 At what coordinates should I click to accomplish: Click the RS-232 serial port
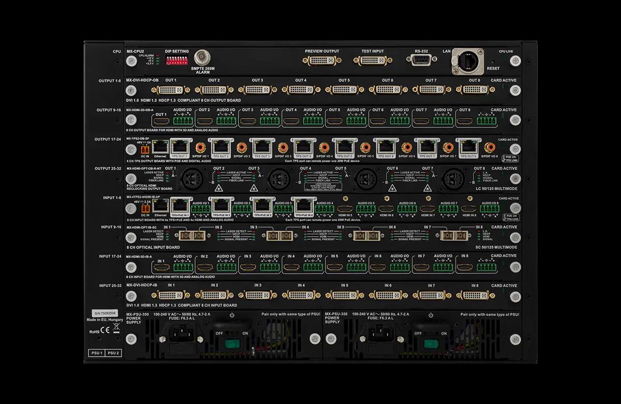point(420,61)
